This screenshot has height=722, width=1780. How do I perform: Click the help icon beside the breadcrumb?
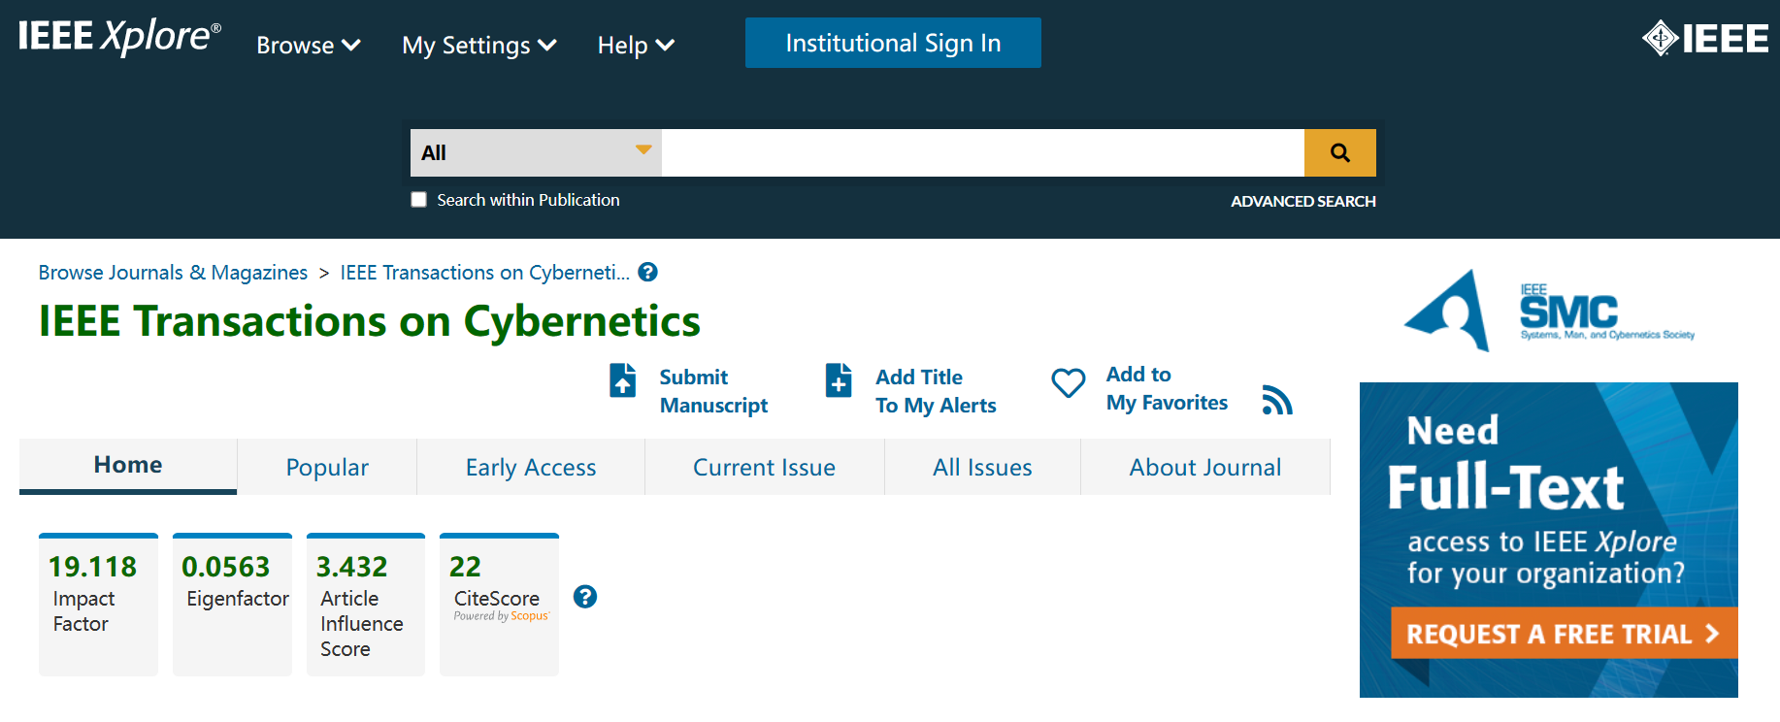coord(648,273)
